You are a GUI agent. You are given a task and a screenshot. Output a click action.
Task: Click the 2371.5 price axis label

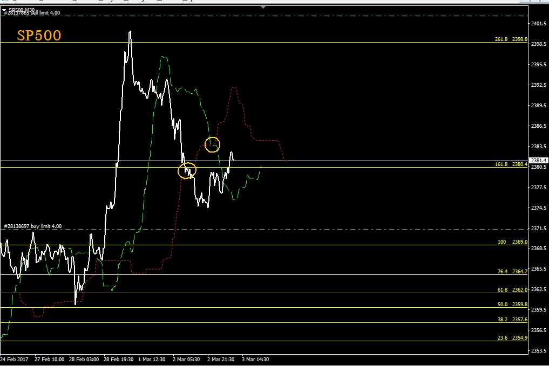(539, 228)
